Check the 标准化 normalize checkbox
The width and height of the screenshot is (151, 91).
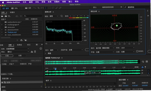[x=137, y=51]
